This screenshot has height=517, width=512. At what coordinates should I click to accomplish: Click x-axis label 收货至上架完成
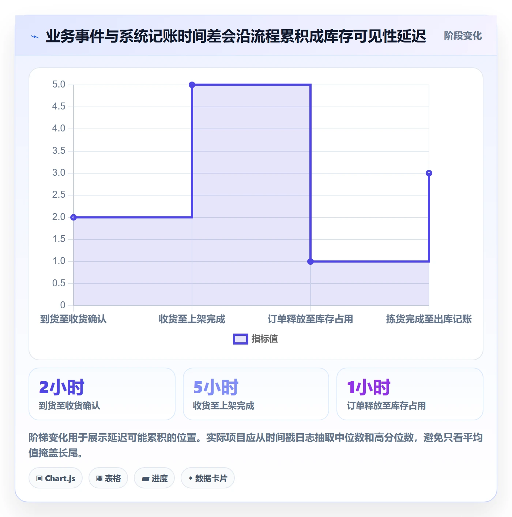coord(192,319)
